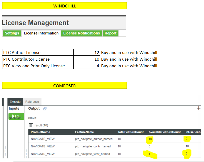Screen dimensions: 204x162
Task: Click the Inputs panel heading
Action: pyautogui.click(x=14, y=108)
